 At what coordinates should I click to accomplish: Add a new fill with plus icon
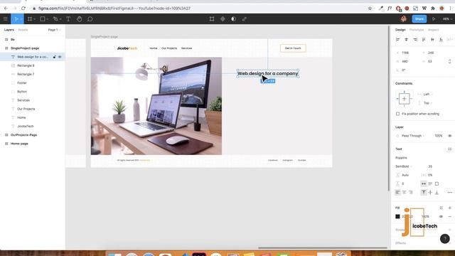tap(450, 208)
